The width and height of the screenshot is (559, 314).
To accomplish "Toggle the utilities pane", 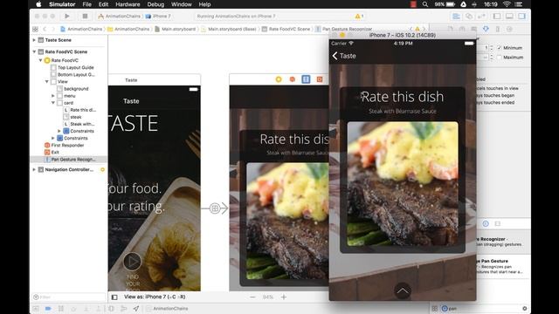I will pyautogui.click(x=522, y=17).
